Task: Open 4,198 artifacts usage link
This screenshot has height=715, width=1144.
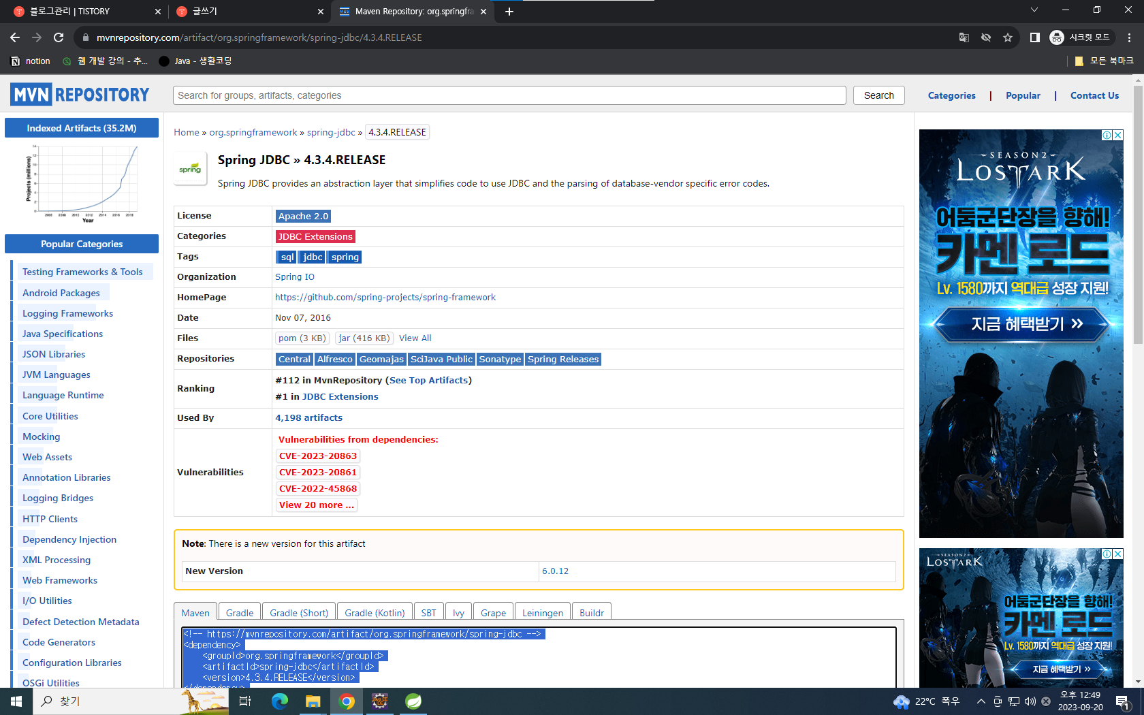Action: (x=308, y=417)
